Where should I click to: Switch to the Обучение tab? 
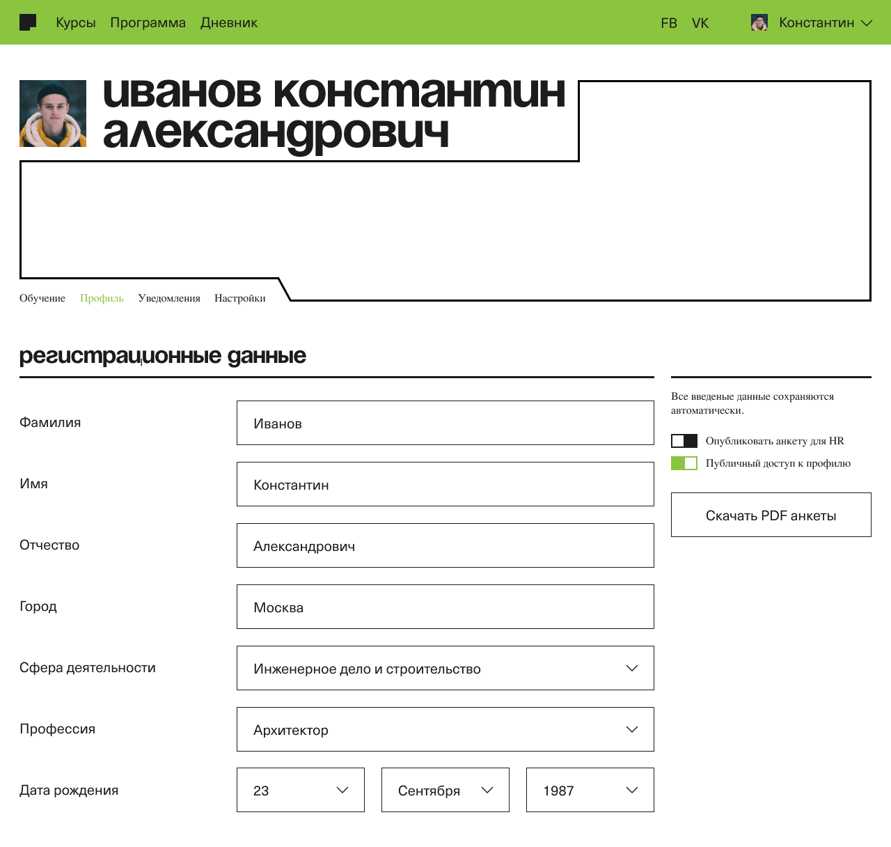click(x=42, y=298)
